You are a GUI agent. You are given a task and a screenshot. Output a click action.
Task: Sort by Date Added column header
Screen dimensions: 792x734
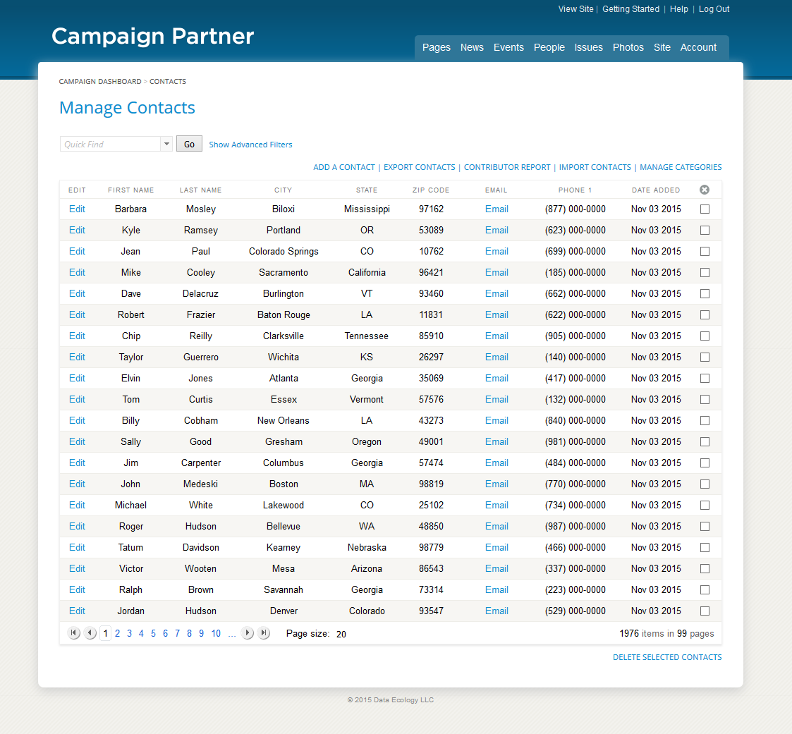(656, 190)
